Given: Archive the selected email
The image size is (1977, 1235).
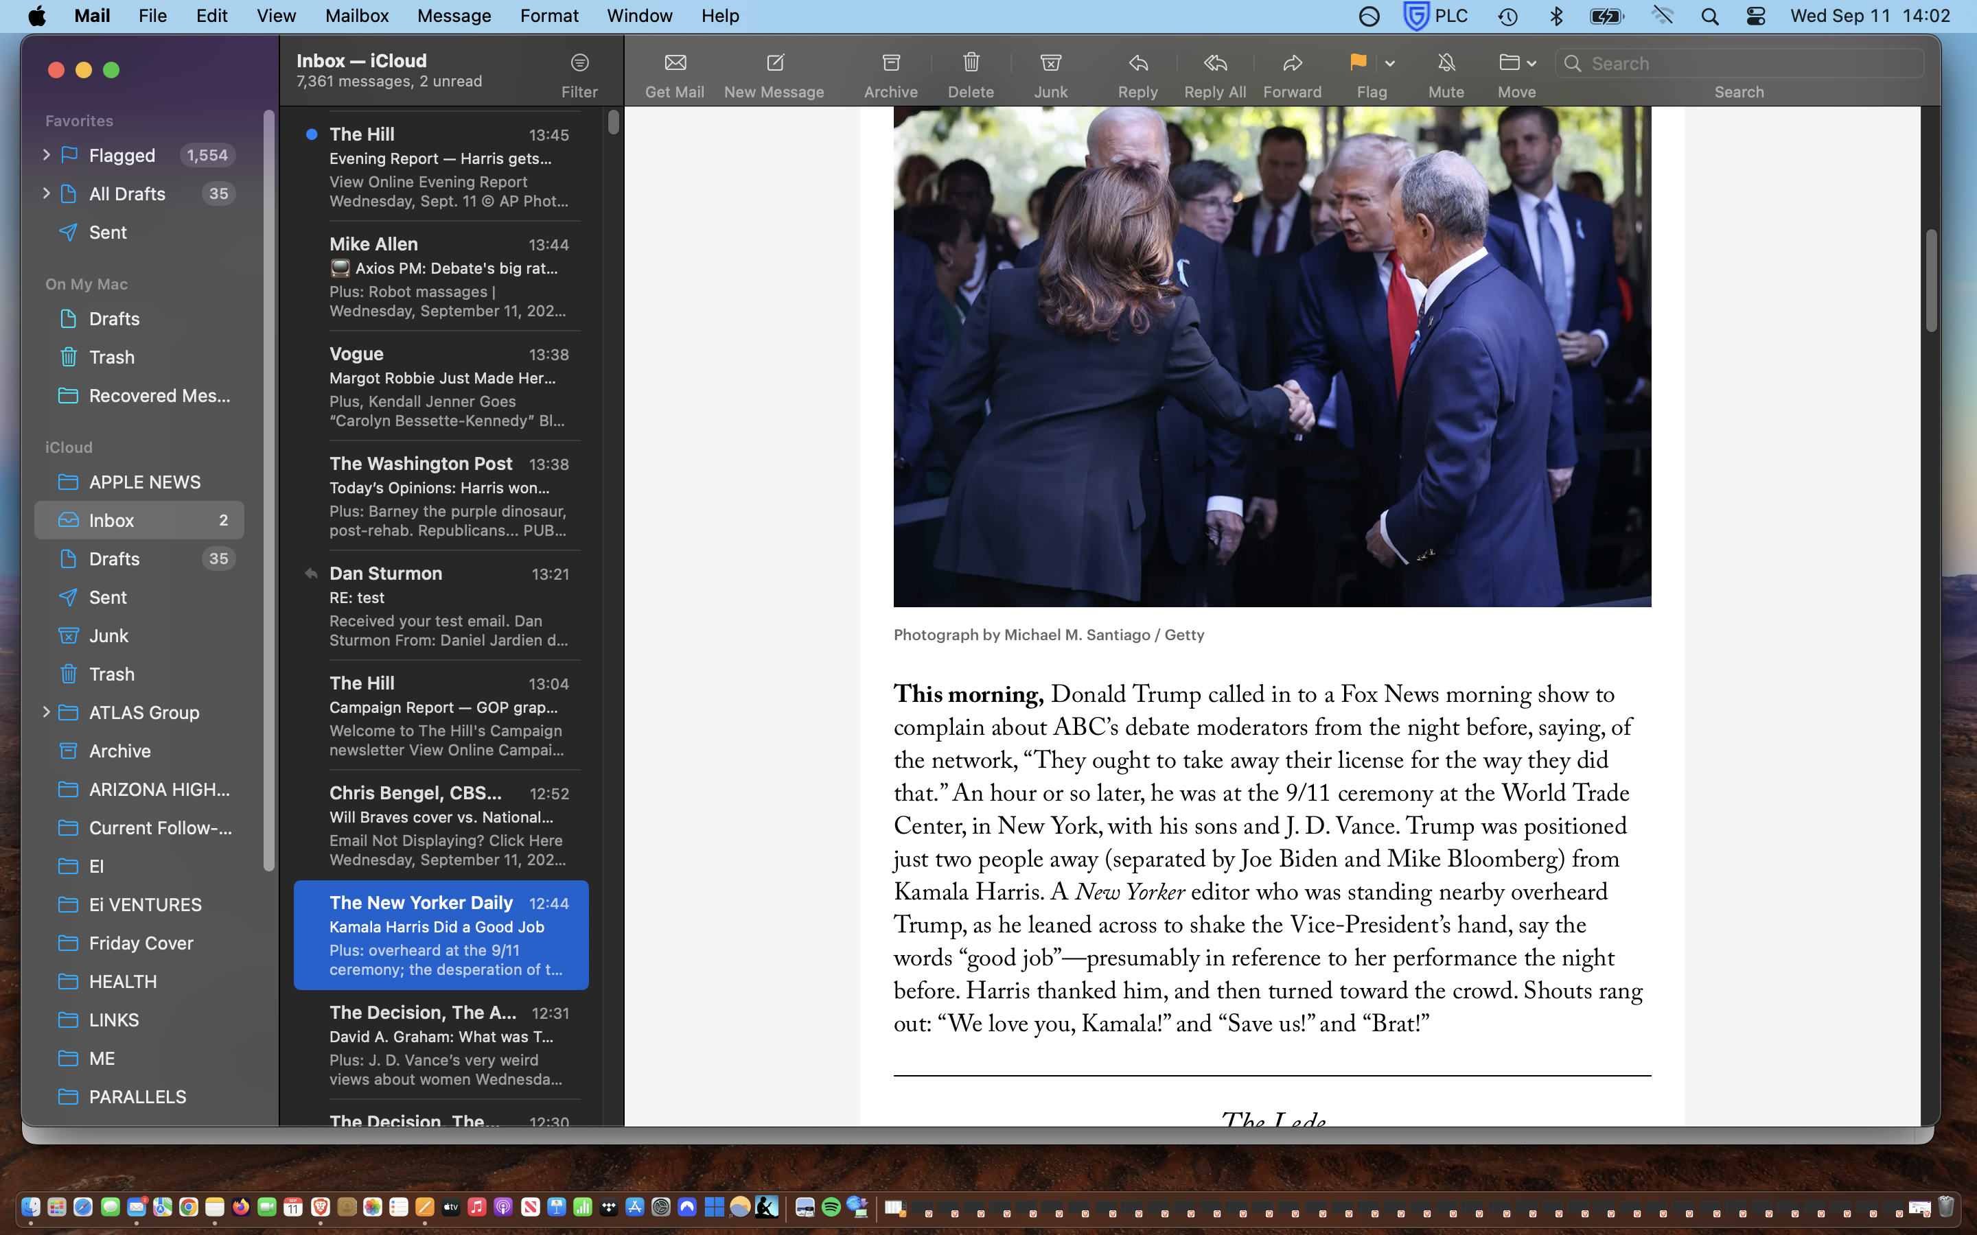Looking at the screenshot, I should click(890, 63).
